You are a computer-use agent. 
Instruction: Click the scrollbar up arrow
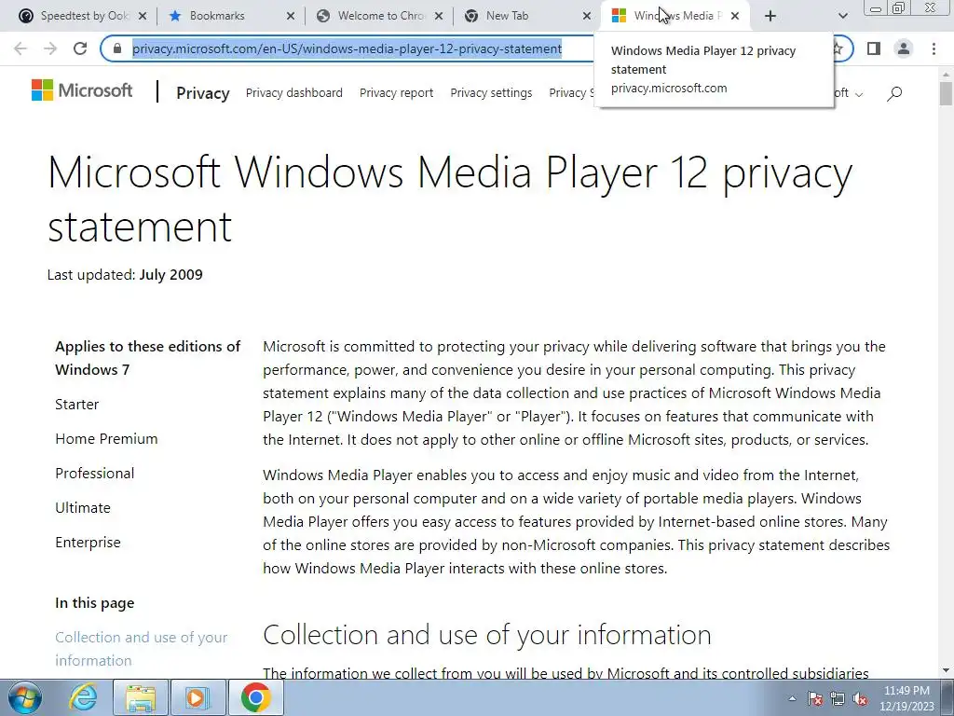point(946,74)
